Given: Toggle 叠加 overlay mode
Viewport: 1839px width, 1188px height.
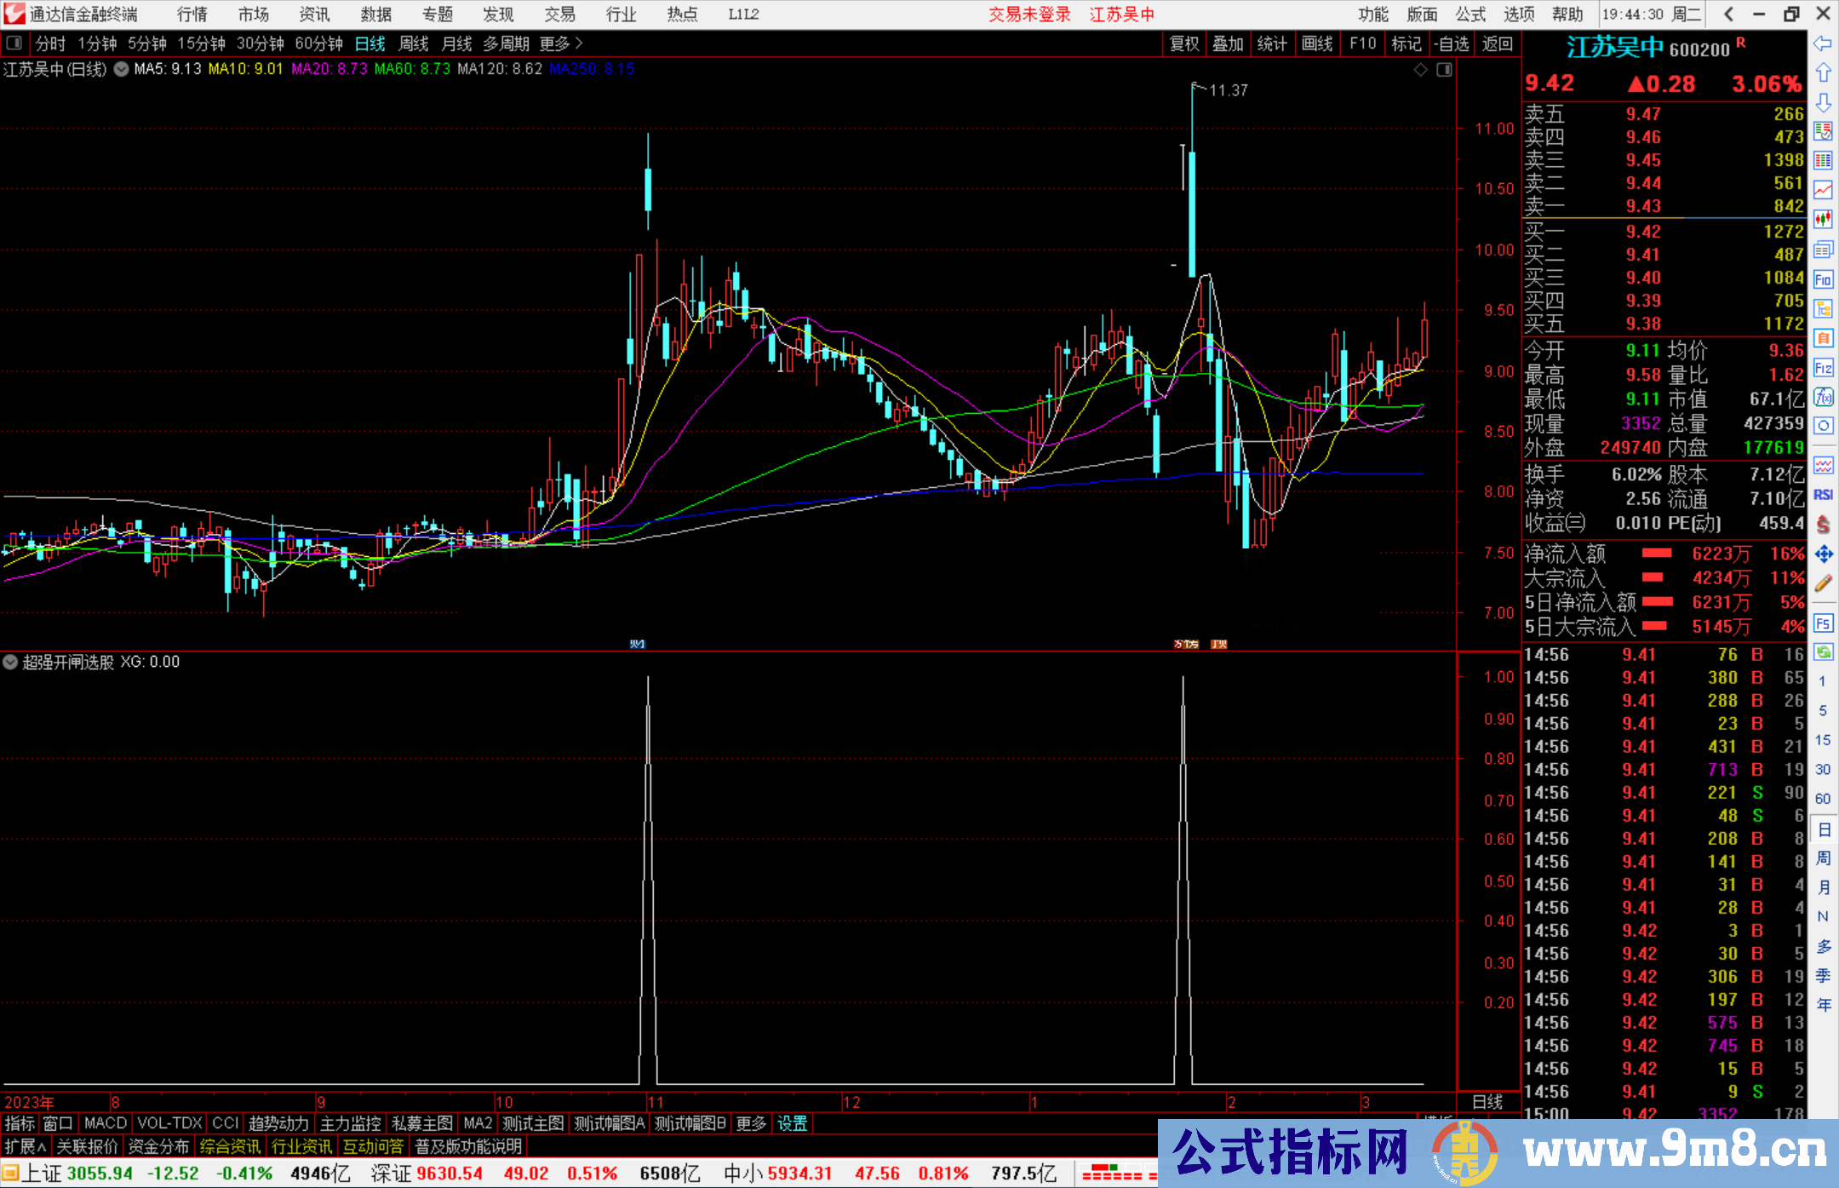Looking at the screenshot, I should coord(1229,44).
